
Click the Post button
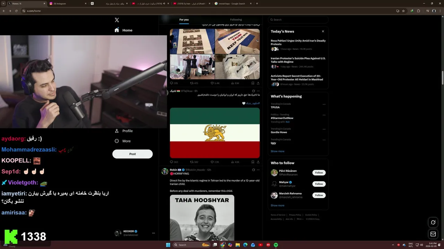pyautogui.click(x=133, y=154)
